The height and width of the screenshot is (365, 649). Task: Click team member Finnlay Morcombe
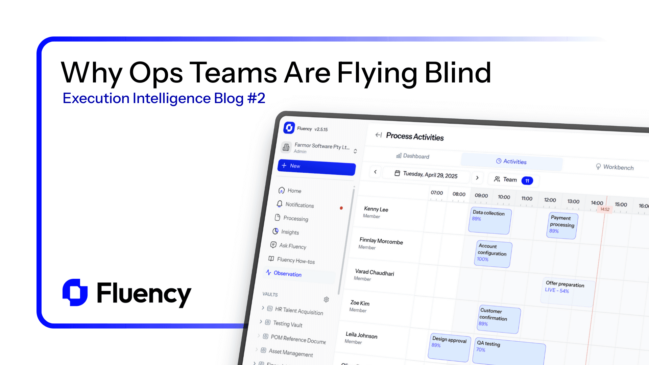point(381,241)
